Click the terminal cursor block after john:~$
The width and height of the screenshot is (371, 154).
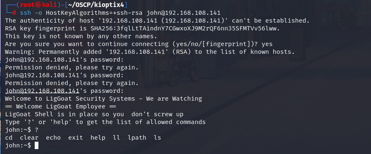[36, 145]
